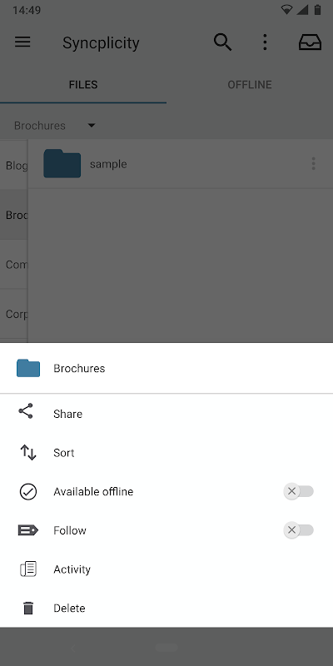Open the inbox tray icon

(x=310, y=42)
